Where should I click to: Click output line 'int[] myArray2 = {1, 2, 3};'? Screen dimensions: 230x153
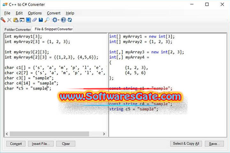(x=141, y=41)
